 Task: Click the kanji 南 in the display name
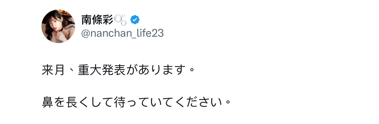click(x=86, y=20)
